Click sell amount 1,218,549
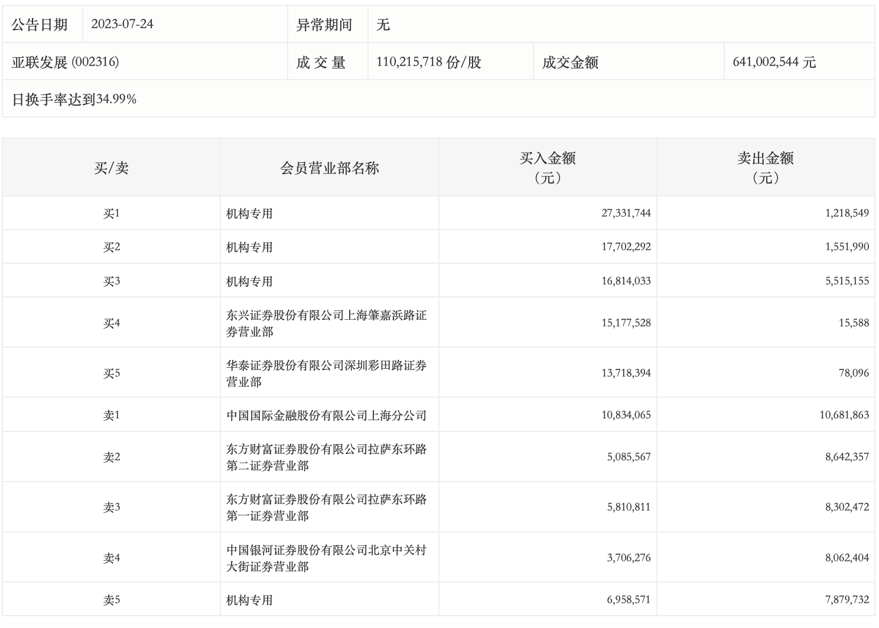Viewport: 879px width, 628px height. [x=847, y=213]
